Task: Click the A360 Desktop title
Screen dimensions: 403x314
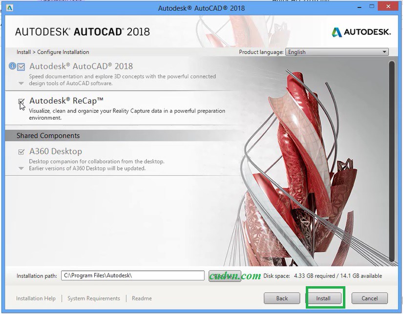Action: tap(56, 151)
